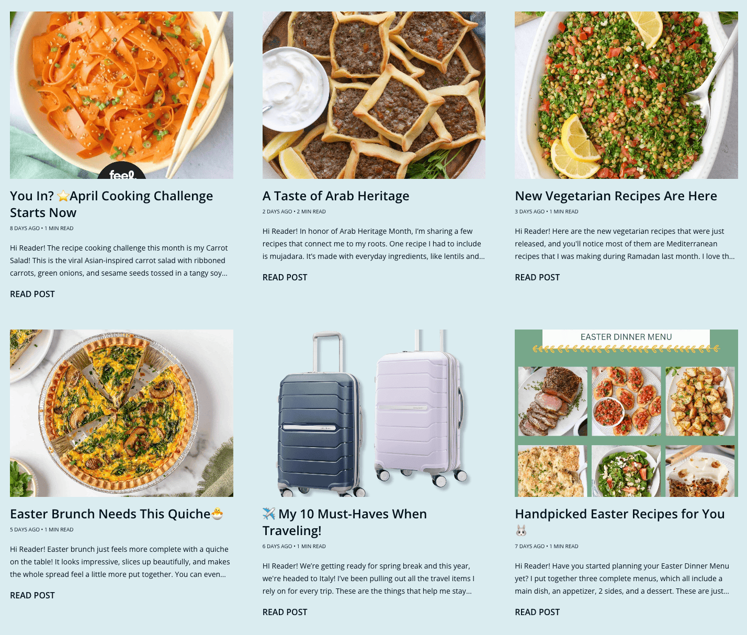
Task: Click READ POST under Handpicked Easter Recipes
Action: [537, 612]
